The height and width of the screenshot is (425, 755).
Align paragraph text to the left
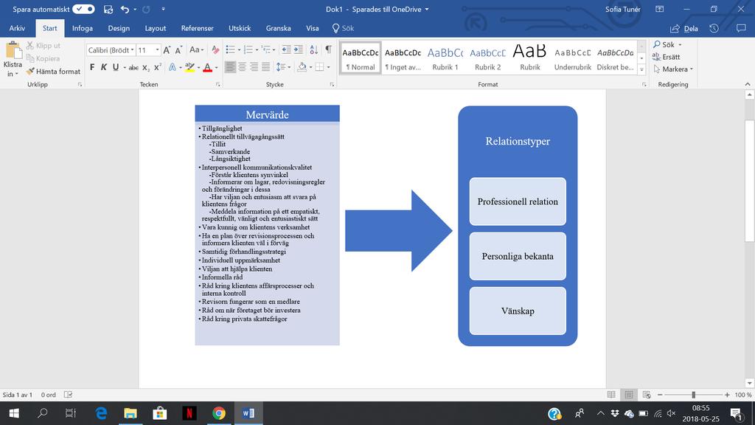230,67
